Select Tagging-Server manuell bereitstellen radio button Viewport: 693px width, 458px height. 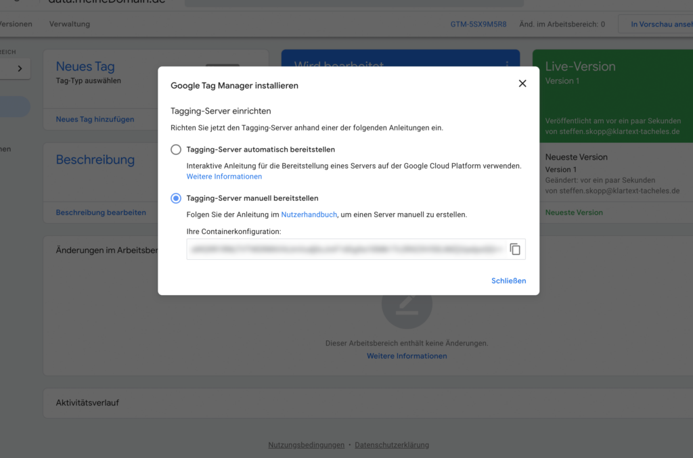click(176, 198)
